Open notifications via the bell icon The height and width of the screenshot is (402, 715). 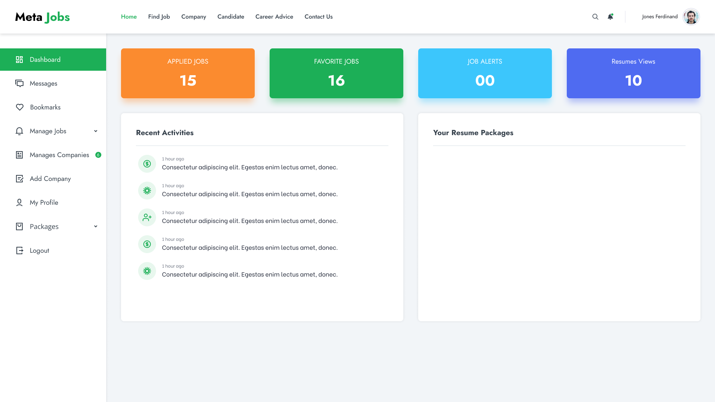tap(610, 17)
